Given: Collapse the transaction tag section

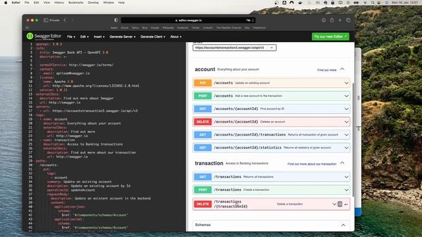Looking at the screenshot, I should (342, 163).
